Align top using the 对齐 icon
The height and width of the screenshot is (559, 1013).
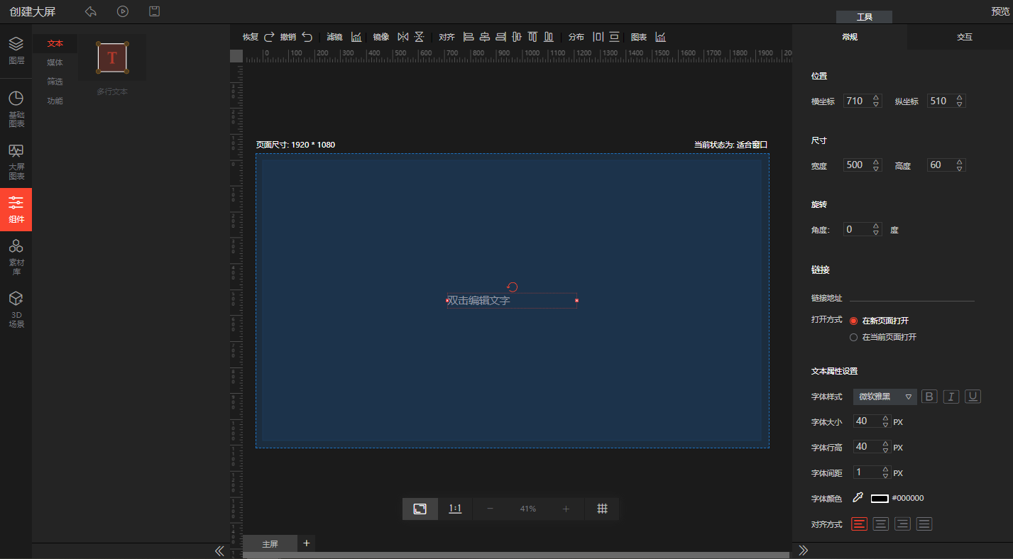coord(533,37)
